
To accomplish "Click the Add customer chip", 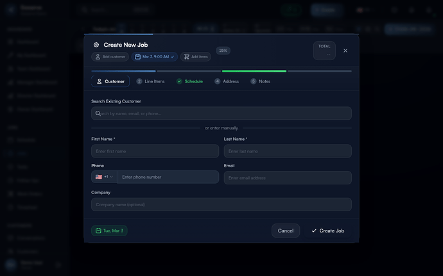I will (x=110, y=57).
